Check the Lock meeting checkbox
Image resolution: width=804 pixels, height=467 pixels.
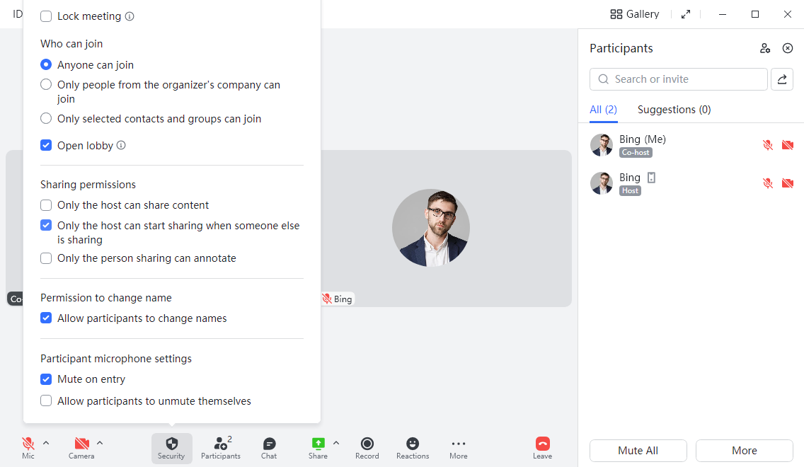click(x=46, y=16)
